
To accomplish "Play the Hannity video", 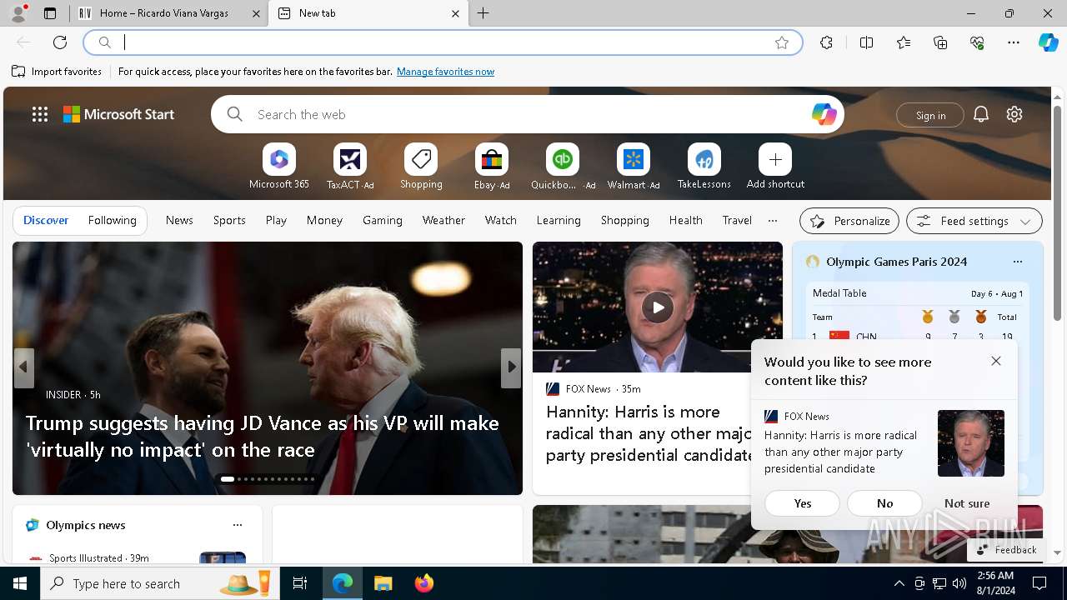I will point(658,307).
